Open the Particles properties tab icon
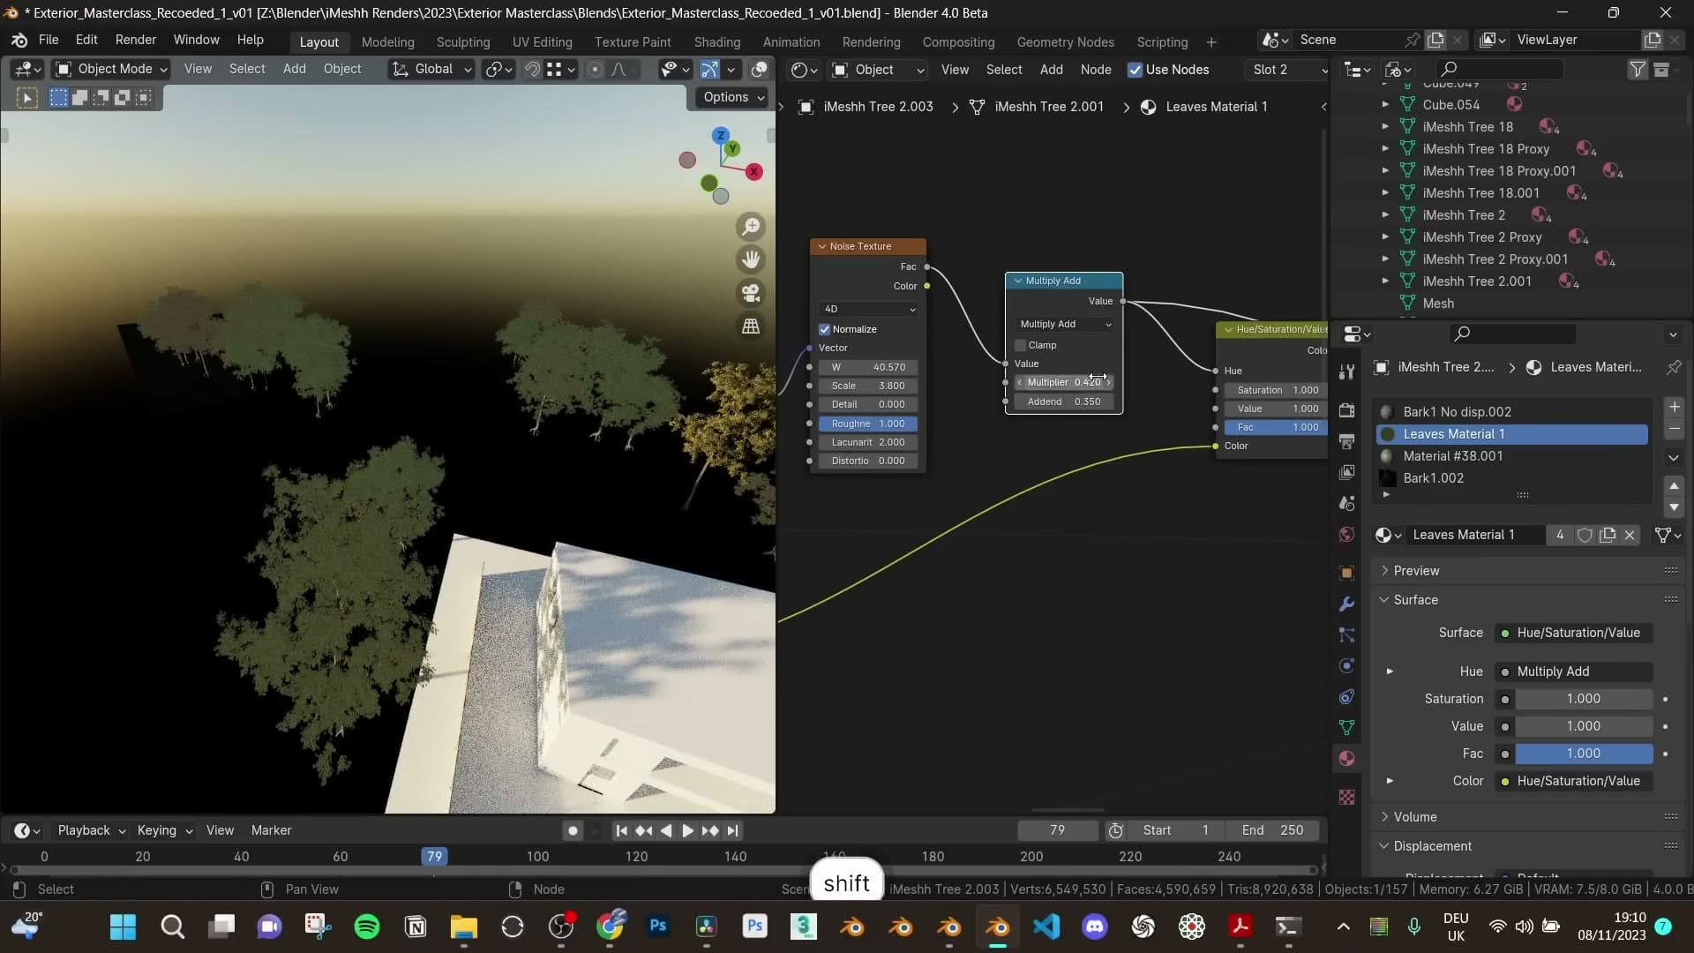This screenshot has width=1694, height=953. [1346, 634]
